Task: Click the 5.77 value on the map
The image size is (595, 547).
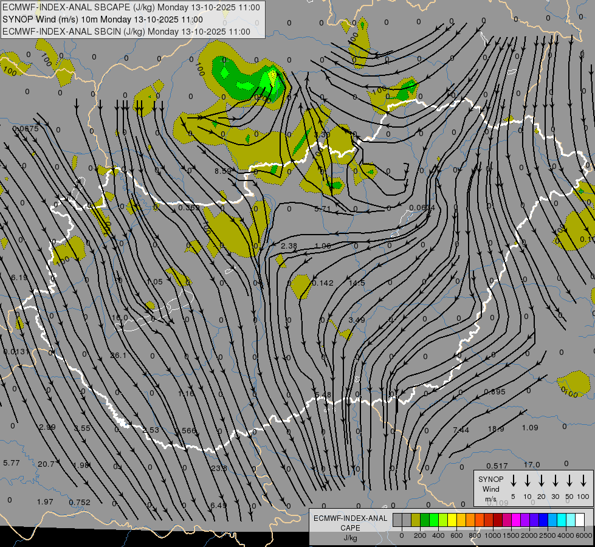Action: pos(12,463)
